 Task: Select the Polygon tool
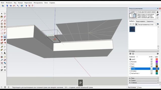coord(5,27)
